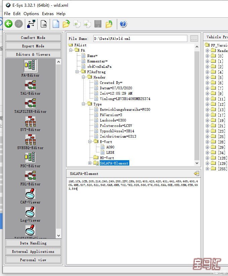Select Editors & Viewers section
The height and width of the screenshot is (276, 228).
tap(33, 54)
